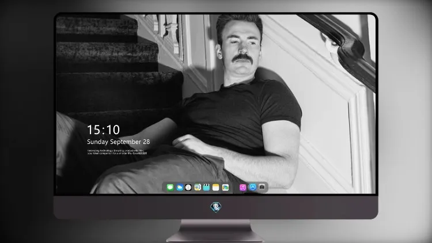The image size is (432, 243).
Task: Open the green Messages app in the dock
Action: point(170,188)
